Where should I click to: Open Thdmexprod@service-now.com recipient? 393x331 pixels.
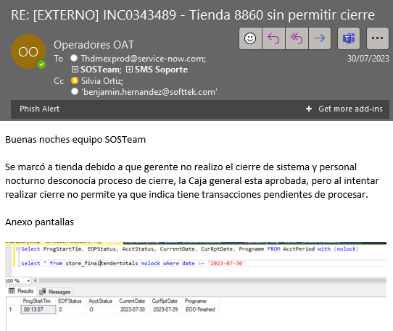[143, 59]
